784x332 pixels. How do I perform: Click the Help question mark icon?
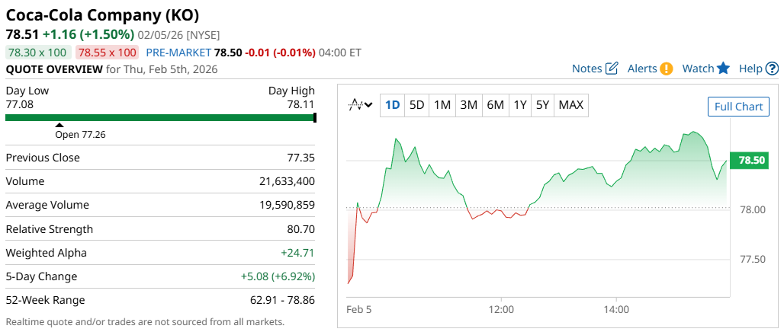pos(772,69)
